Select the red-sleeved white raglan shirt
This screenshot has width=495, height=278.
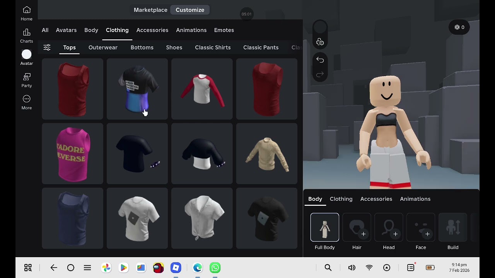(x=202, y=89)
